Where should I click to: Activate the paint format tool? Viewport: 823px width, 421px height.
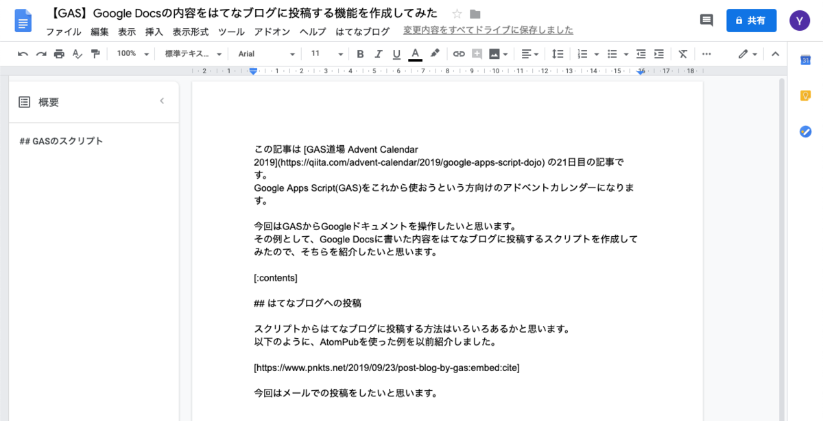pyautogui.click(x=95, y=54)
